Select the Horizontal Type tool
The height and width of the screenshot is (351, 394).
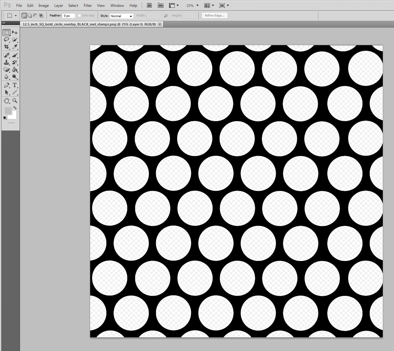(x=15, y=85)
